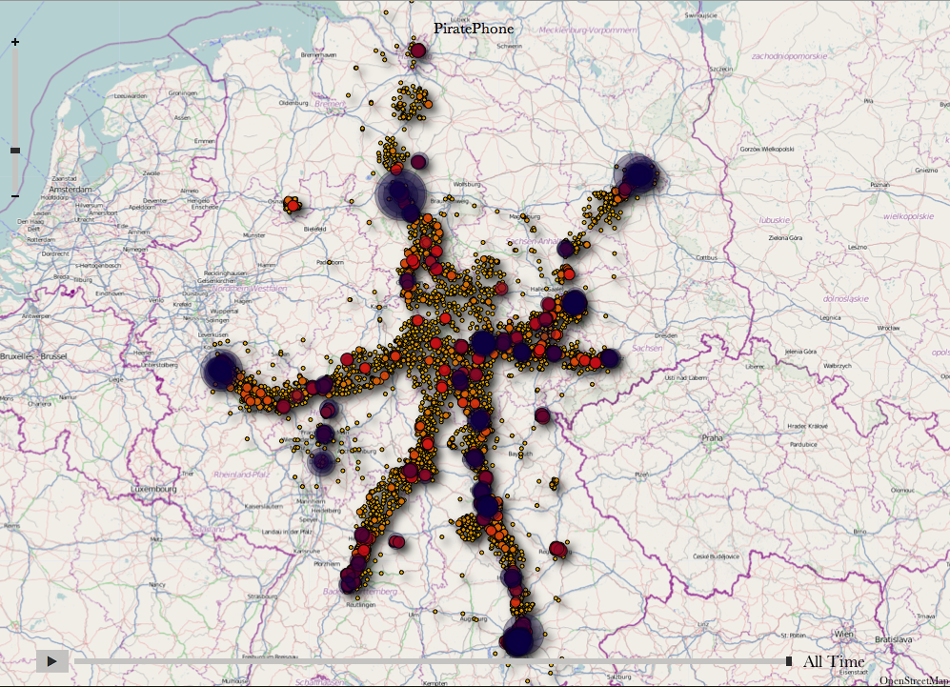Click the middle of the timeline track

tap(429, 661)
